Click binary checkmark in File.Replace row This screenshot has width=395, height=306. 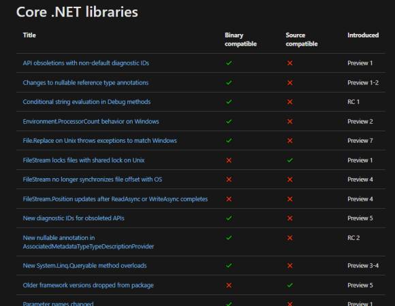click(229, 141)
